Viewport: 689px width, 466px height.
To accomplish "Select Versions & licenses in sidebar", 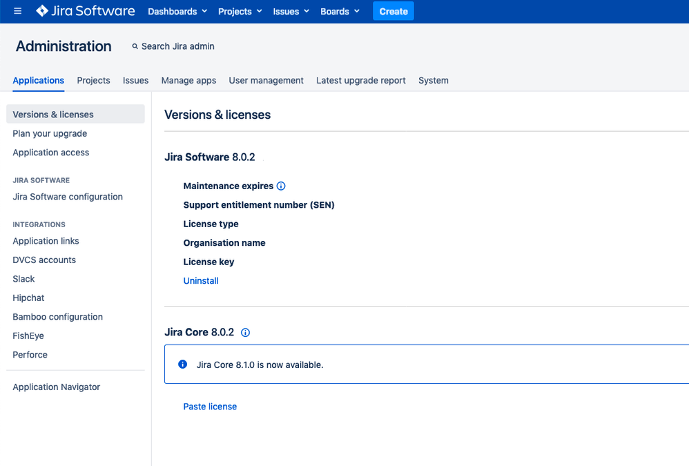I will (75, 114).
